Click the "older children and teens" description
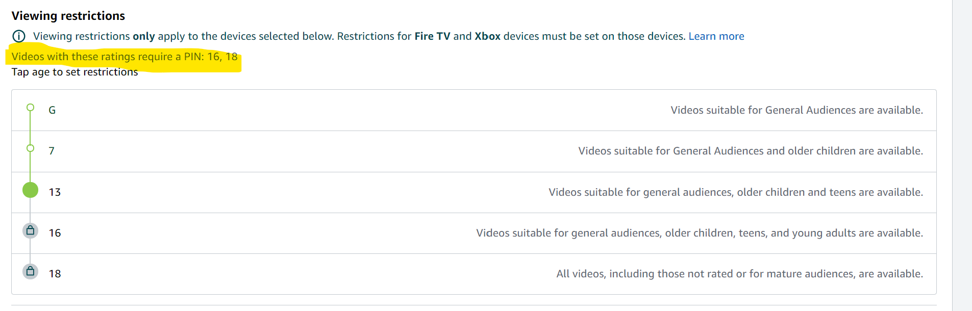 click(735, 192)
